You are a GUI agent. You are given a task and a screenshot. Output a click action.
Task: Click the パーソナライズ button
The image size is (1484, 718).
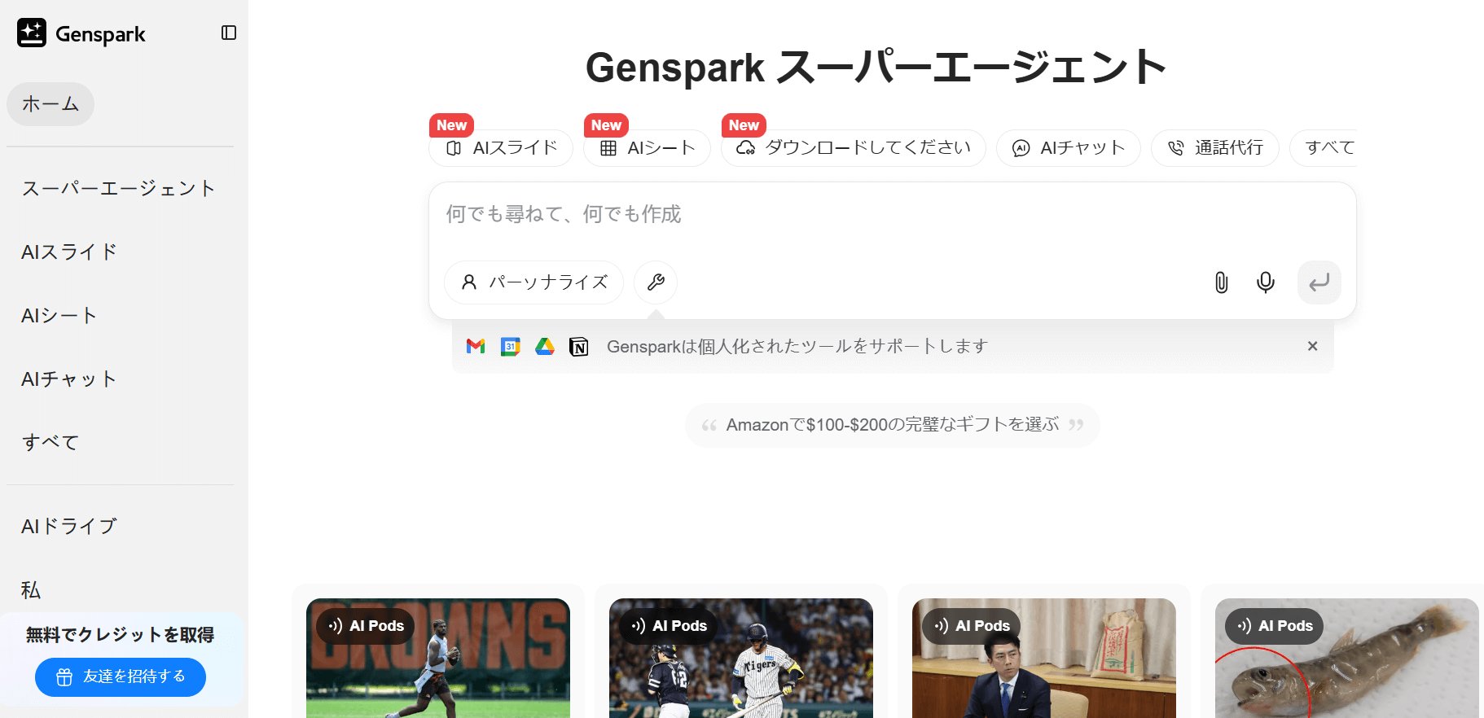pos(533,282)
